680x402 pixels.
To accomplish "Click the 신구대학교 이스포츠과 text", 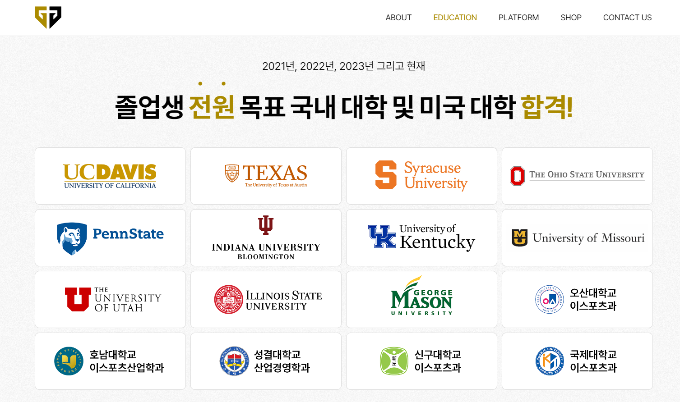I will coord(438,361).
